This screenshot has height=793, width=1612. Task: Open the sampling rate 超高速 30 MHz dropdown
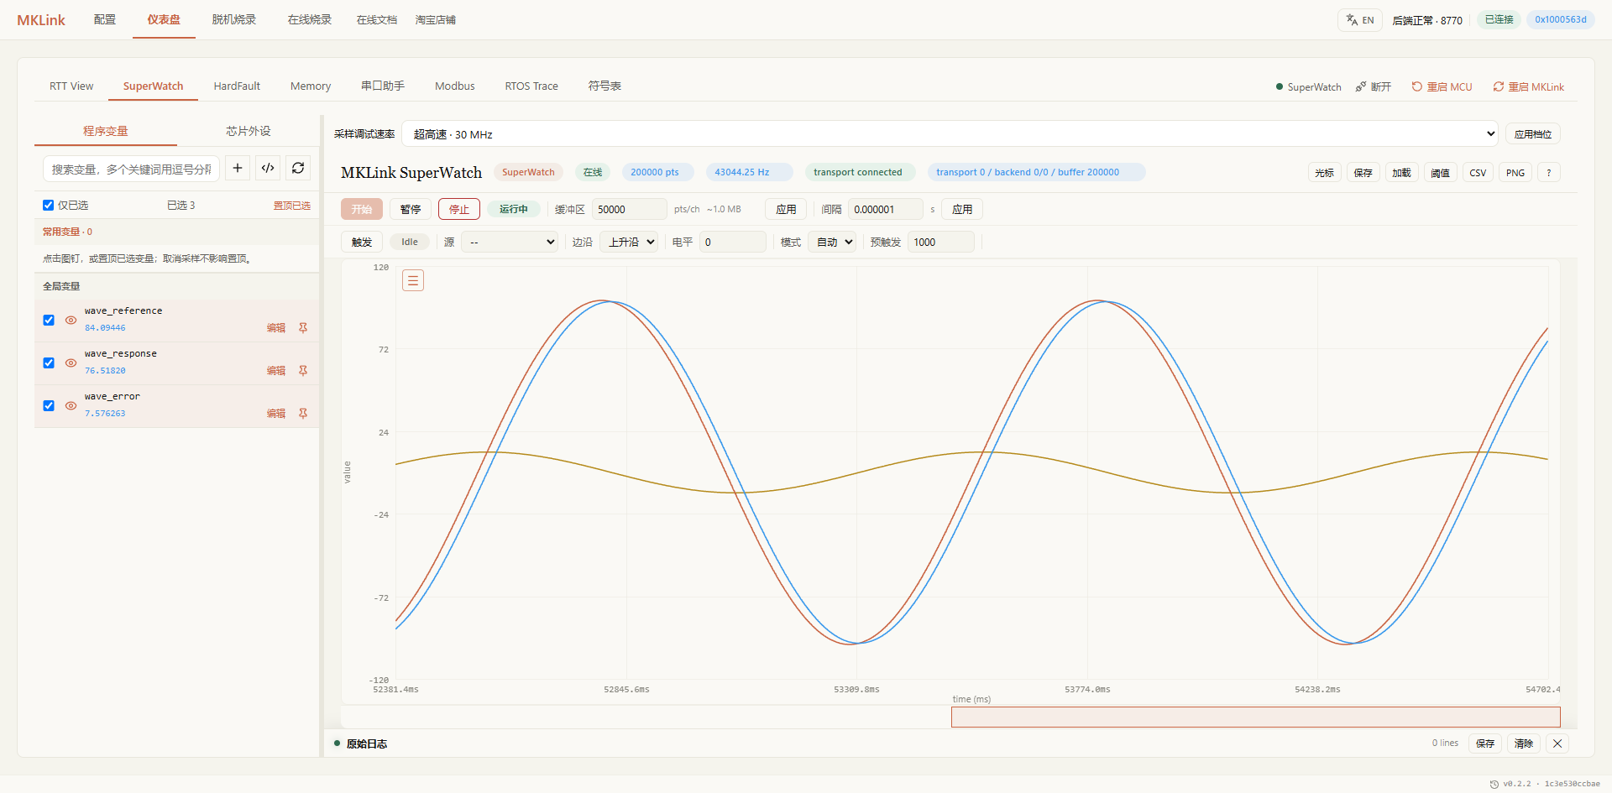click(950, 134)
